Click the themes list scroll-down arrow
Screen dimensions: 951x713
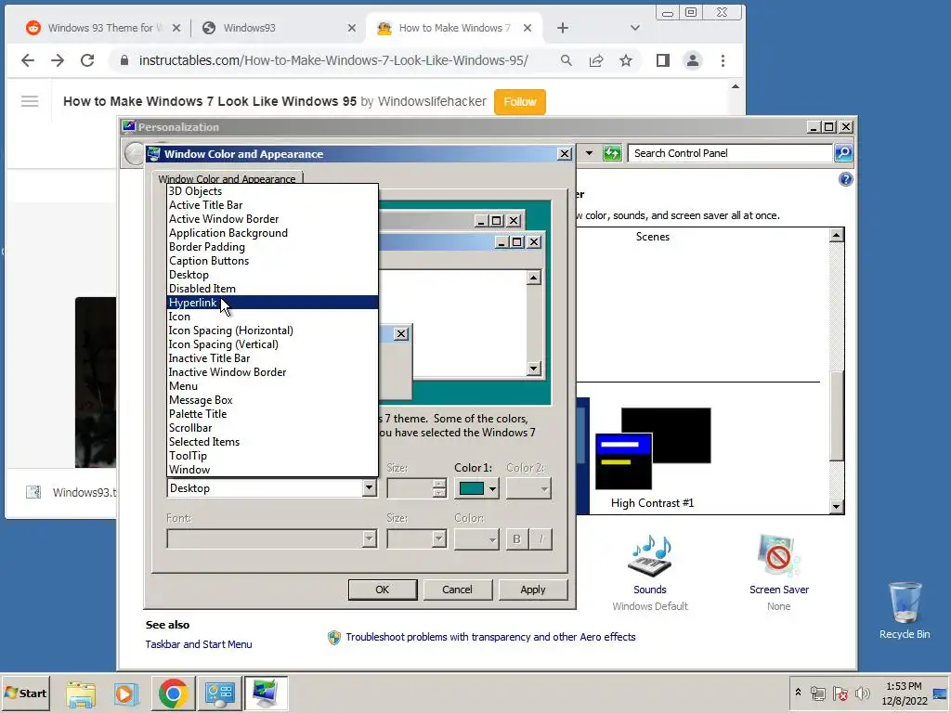pyautogui.click(x=837, y=506)
